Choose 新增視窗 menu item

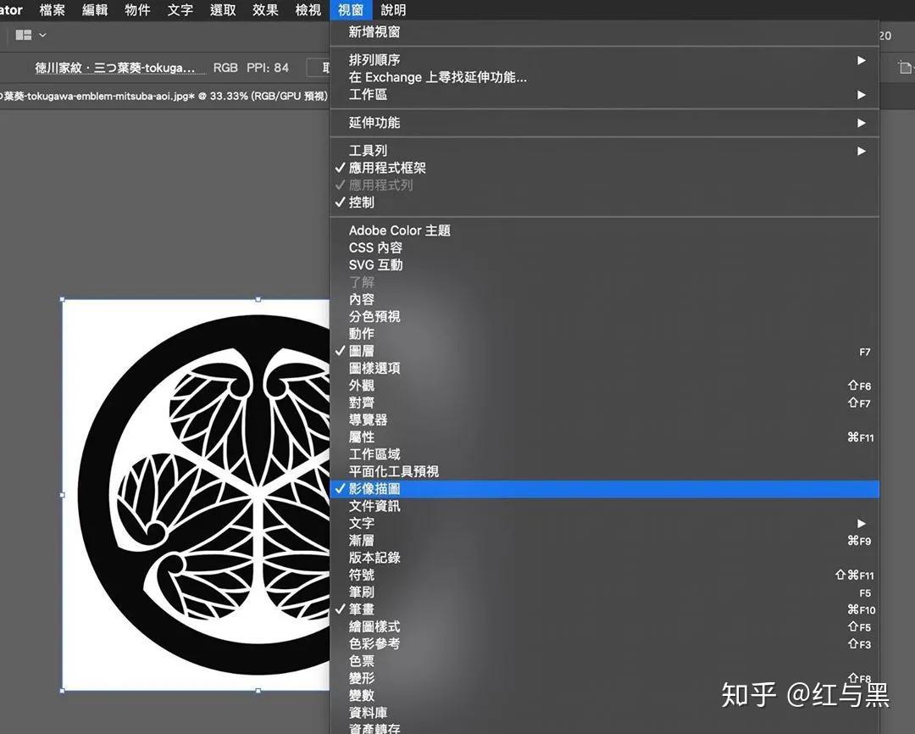(605, 32)
